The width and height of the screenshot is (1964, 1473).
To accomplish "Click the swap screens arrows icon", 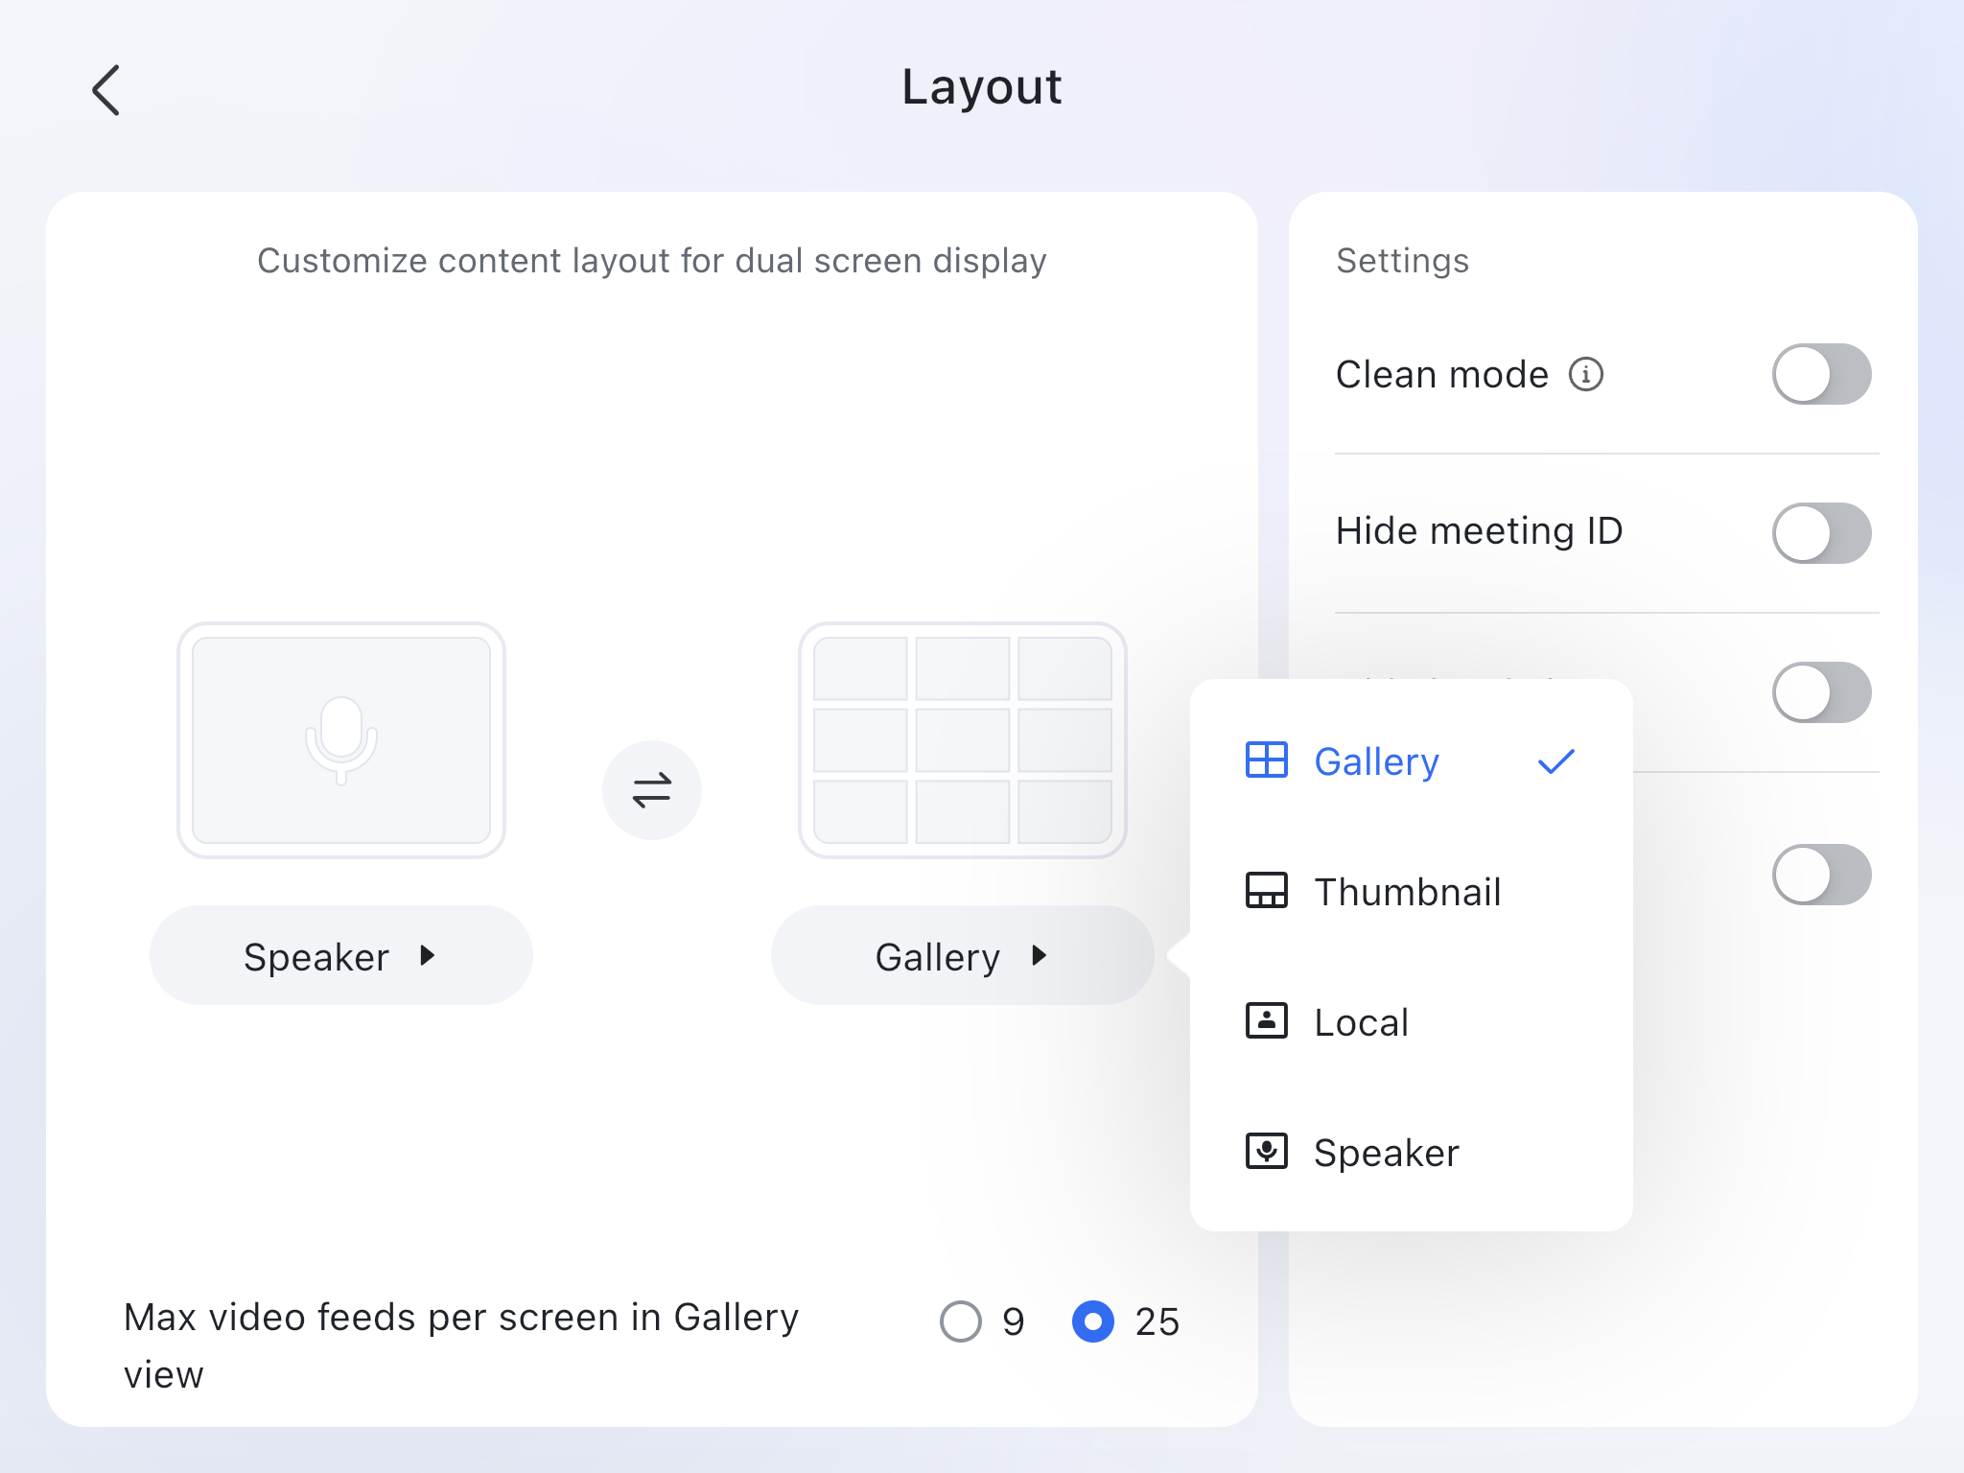I will click(652, 788).
